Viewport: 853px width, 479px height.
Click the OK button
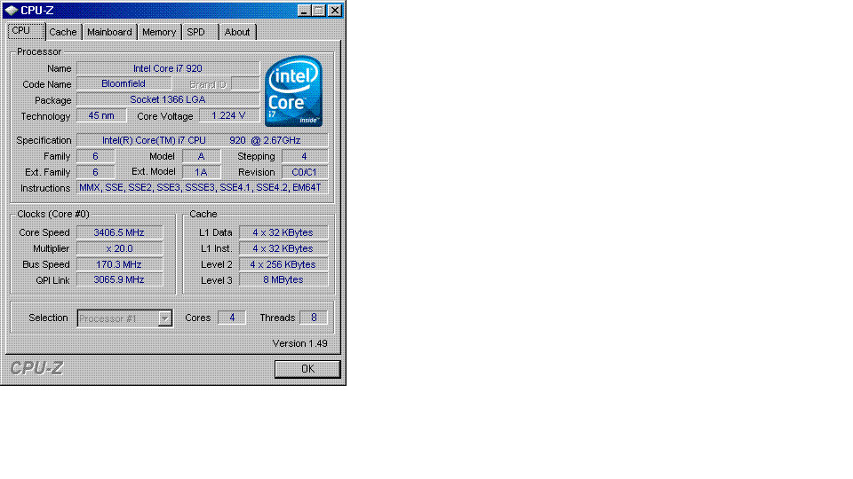coord(307,369)
